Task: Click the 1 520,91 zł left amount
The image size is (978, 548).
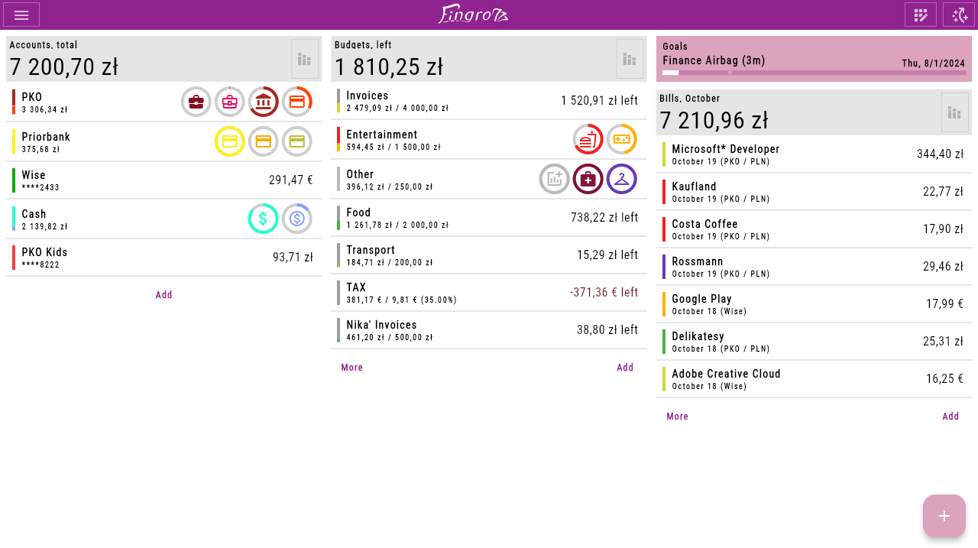Action: pos(600,101)
